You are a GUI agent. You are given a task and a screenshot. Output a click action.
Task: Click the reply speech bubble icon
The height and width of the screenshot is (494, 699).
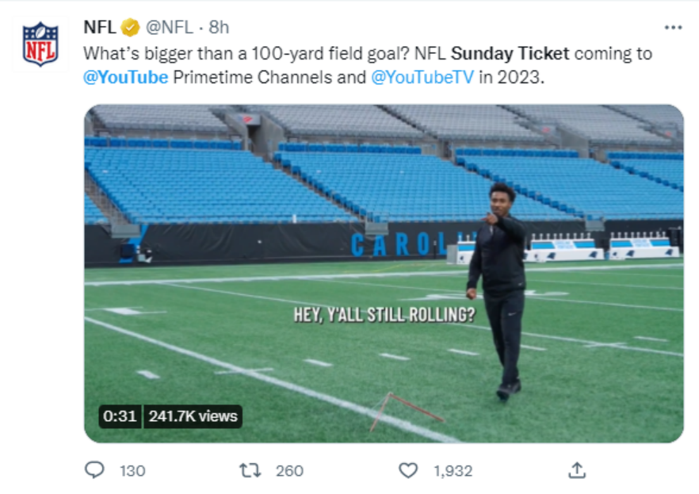(x=94, y=470)
